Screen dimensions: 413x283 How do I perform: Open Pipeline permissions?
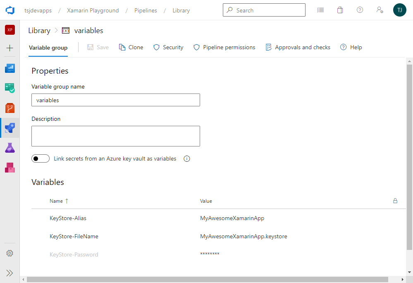tap(224, 48)
